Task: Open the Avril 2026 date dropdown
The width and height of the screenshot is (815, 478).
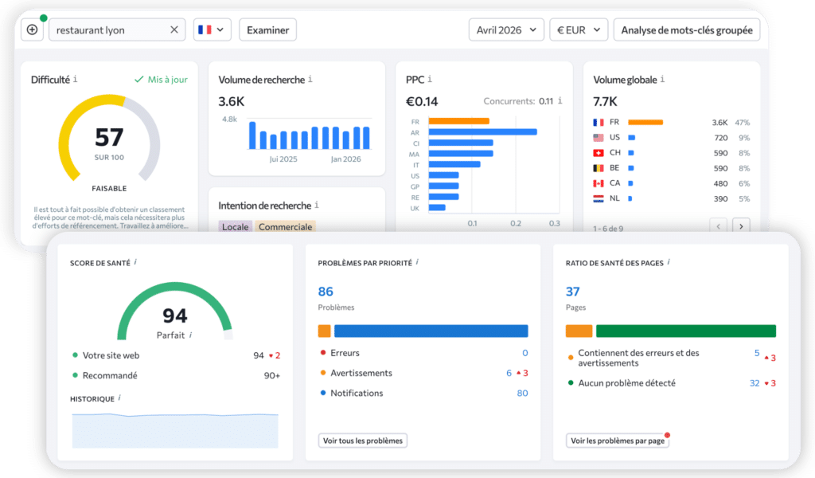Action: click(x=506, y=29)
